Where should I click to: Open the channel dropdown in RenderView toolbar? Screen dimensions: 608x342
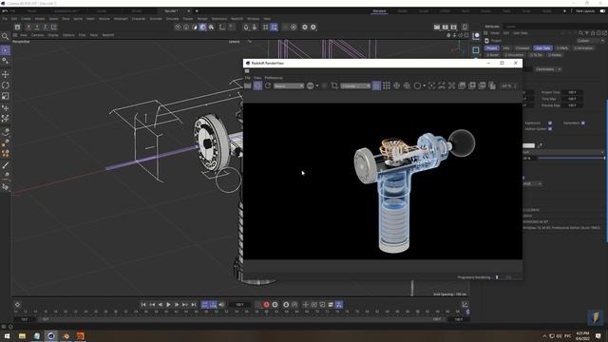(x=355, y=85)
